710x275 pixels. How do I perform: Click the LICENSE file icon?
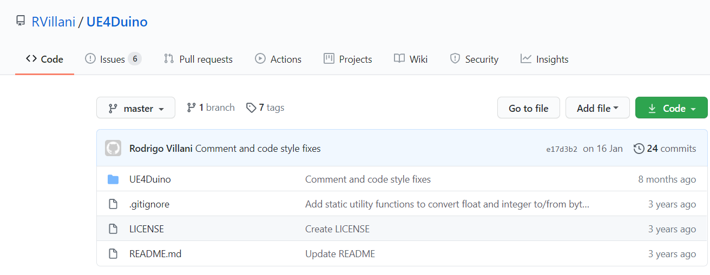[113, 229]
